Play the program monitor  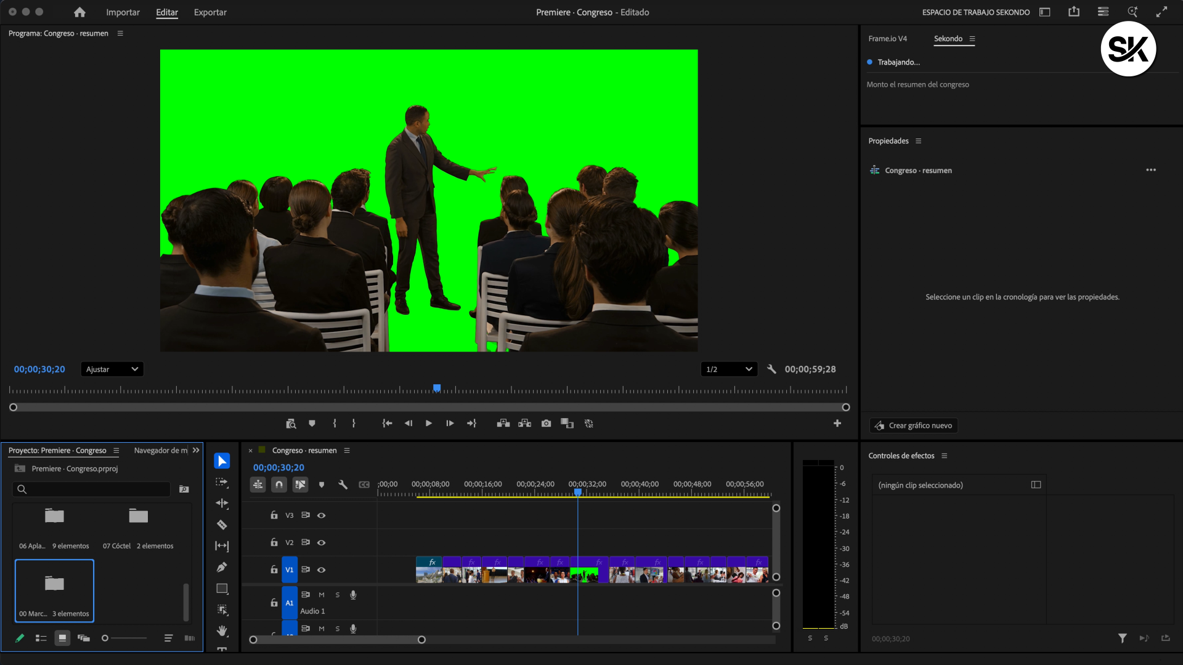point(429,424)
